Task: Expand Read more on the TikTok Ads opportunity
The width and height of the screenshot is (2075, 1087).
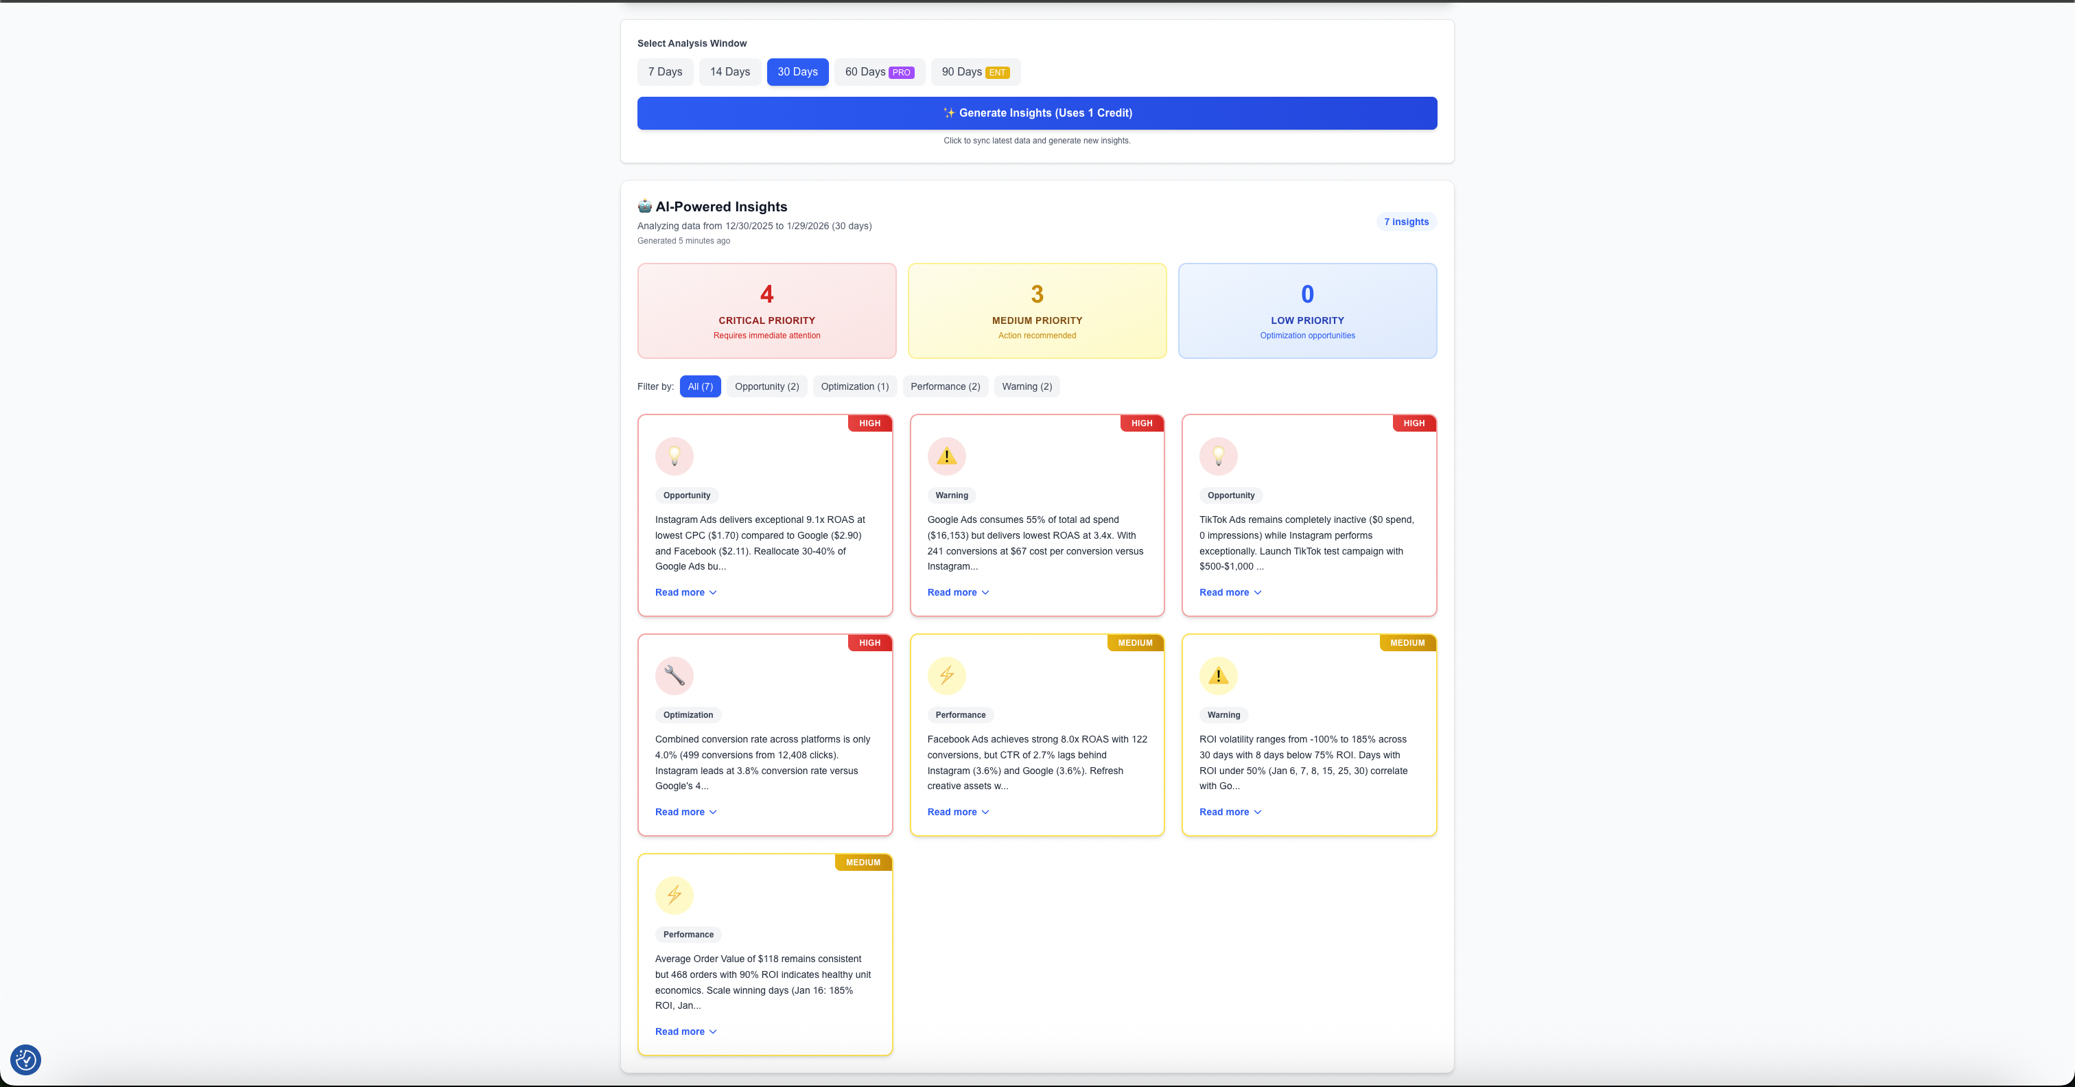Action: (1230, 592)
